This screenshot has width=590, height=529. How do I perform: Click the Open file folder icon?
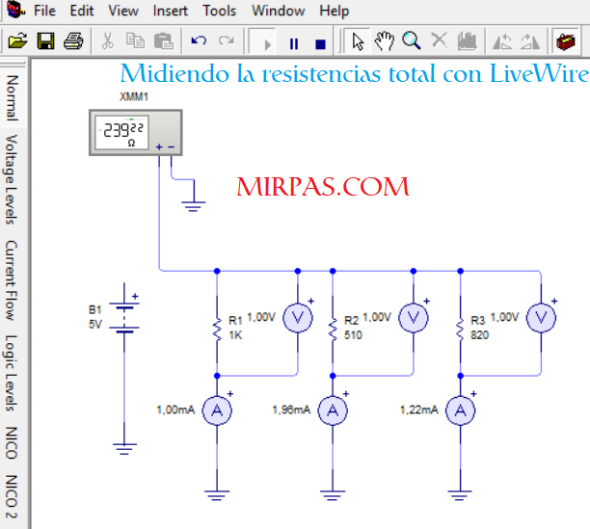click(17, 40)
